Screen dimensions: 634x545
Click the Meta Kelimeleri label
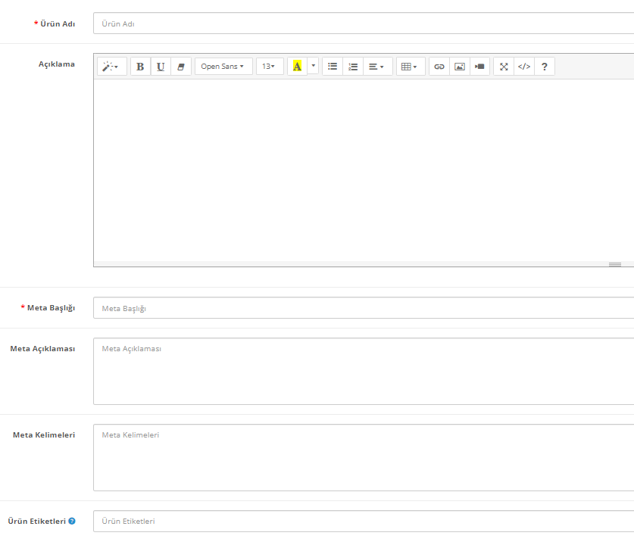44,435
